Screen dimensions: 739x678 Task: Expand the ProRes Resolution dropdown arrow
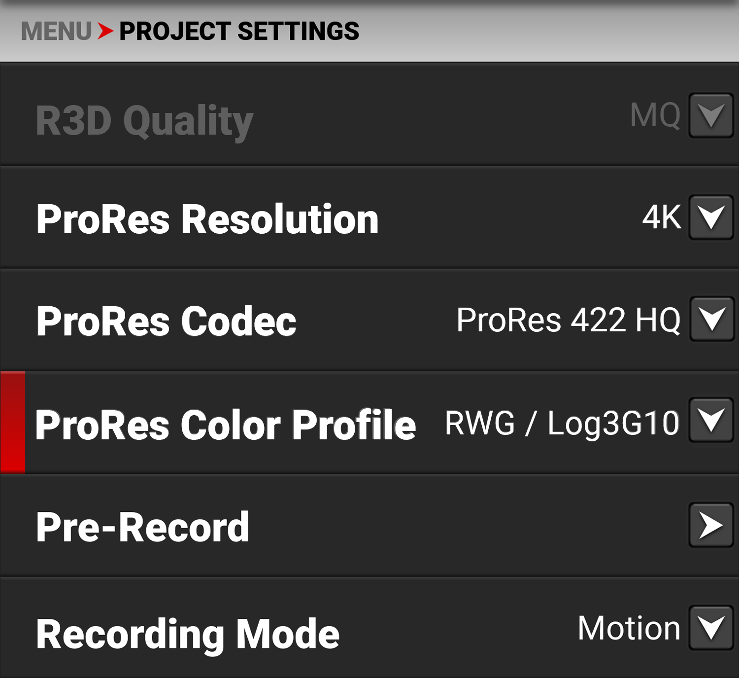[711, 217]
